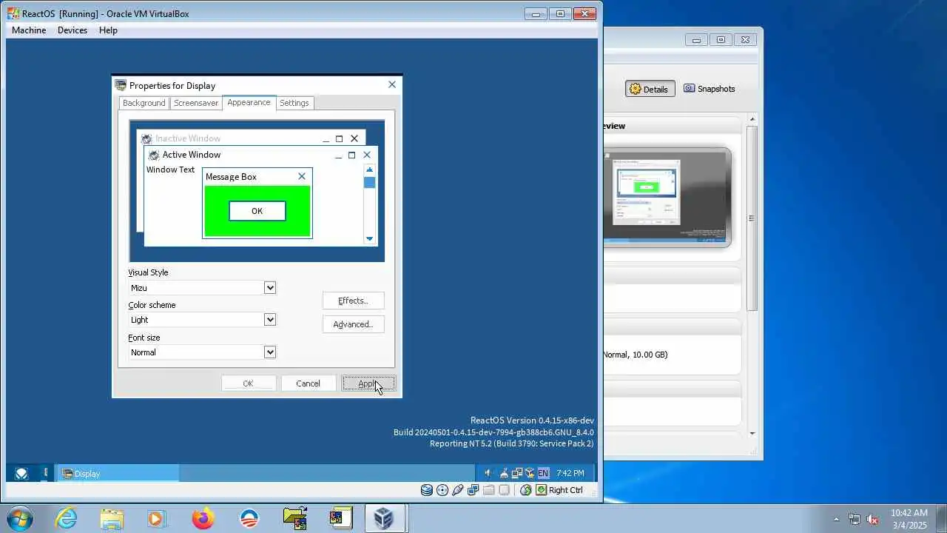Click the VirtualBox optical drive status icon

pyautogui.click(x=442, y=490)
